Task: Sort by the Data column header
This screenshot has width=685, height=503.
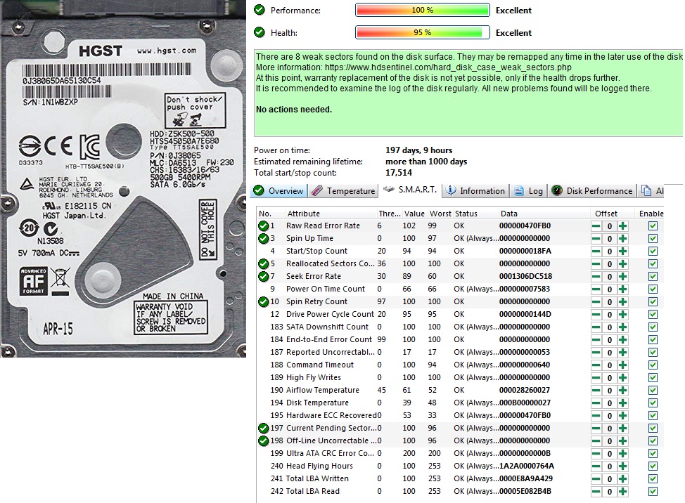Action: click(544, 214)
